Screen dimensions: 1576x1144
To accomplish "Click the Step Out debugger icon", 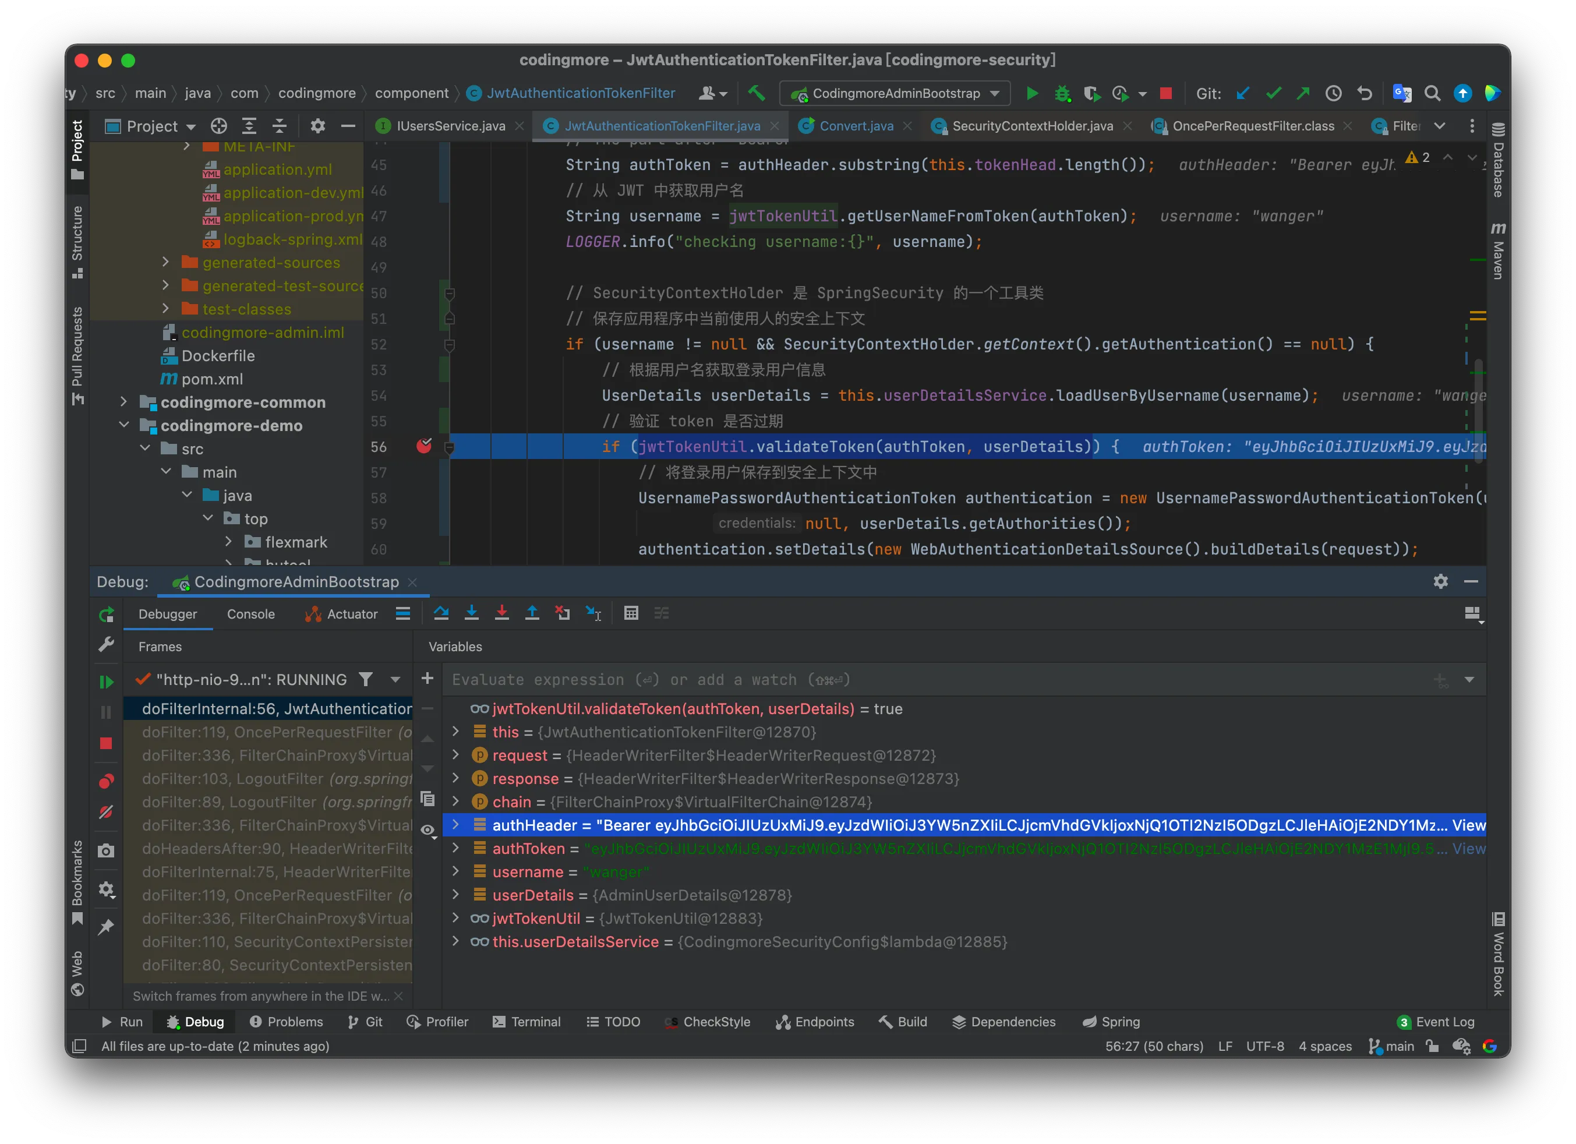I will [x=532, y=613].
